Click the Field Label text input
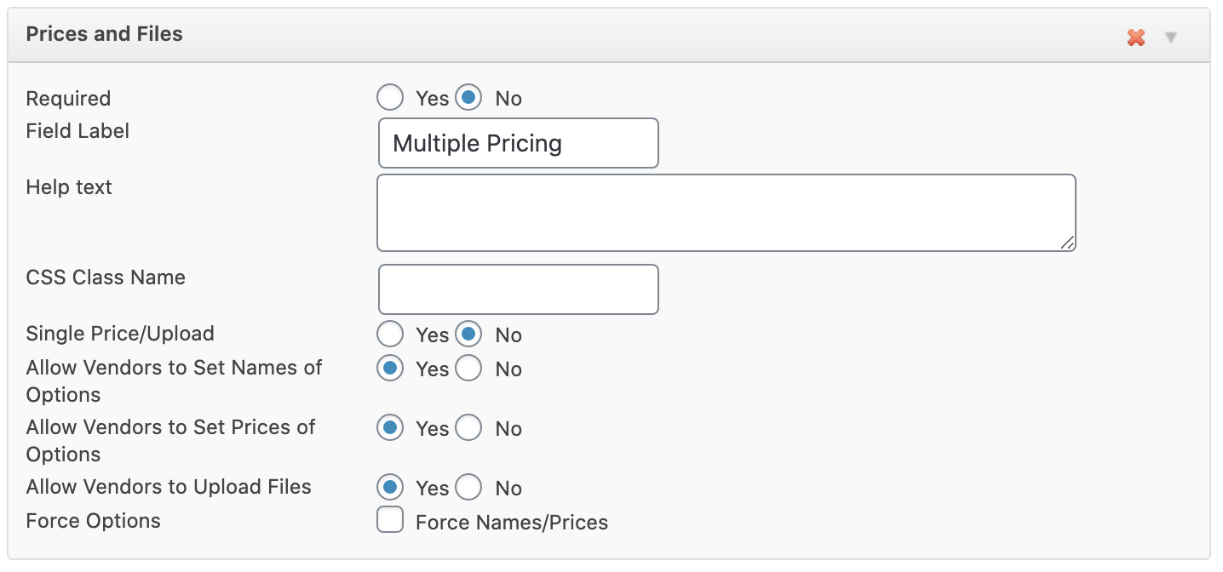Image resolution: width=1223 pixels, height=572 pixels. [x=518, y=143]
